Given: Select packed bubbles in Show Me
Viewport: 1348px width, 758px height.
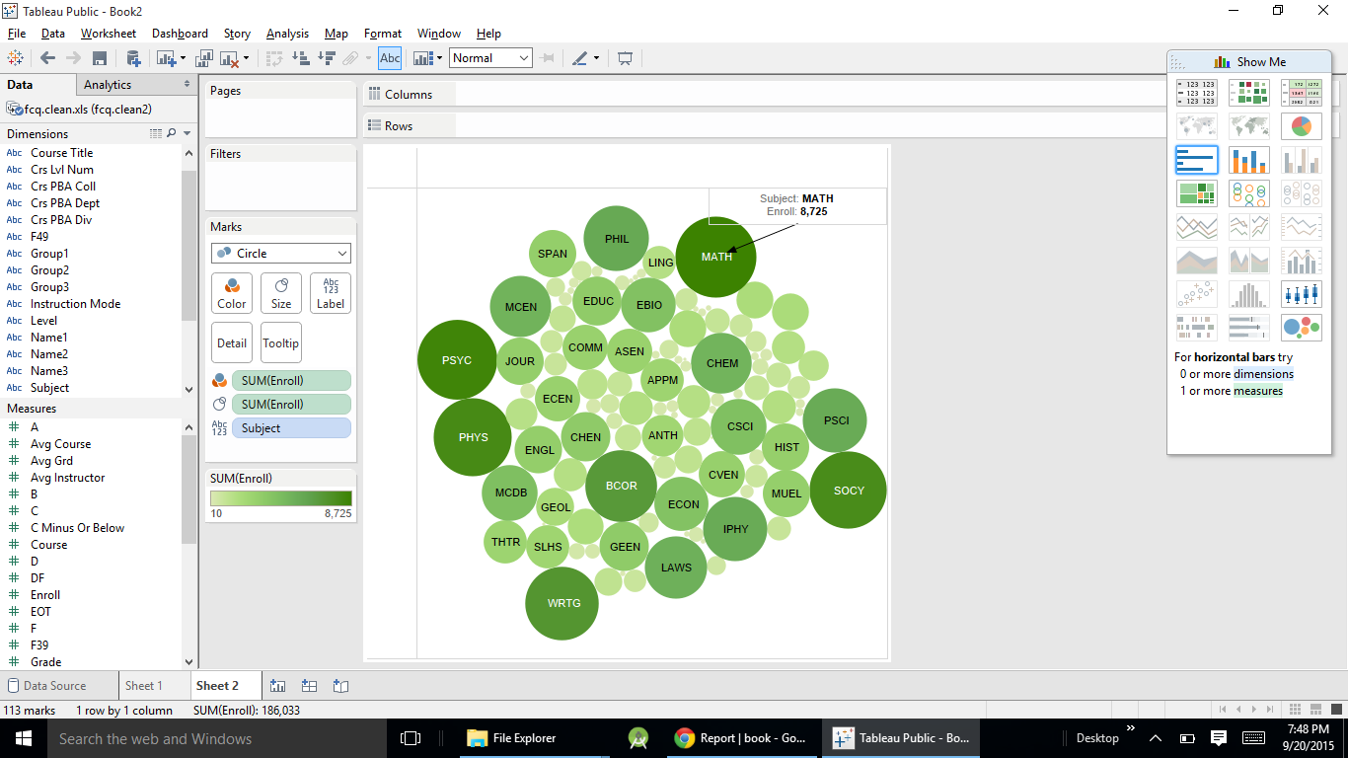Looking at the screenshot, I should coord(1302,328).
